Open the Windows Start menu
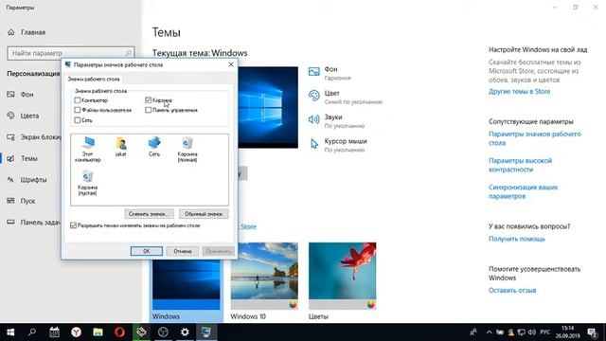Image resolution: width=606 pixels, height=341 pixels. [10, 332]
